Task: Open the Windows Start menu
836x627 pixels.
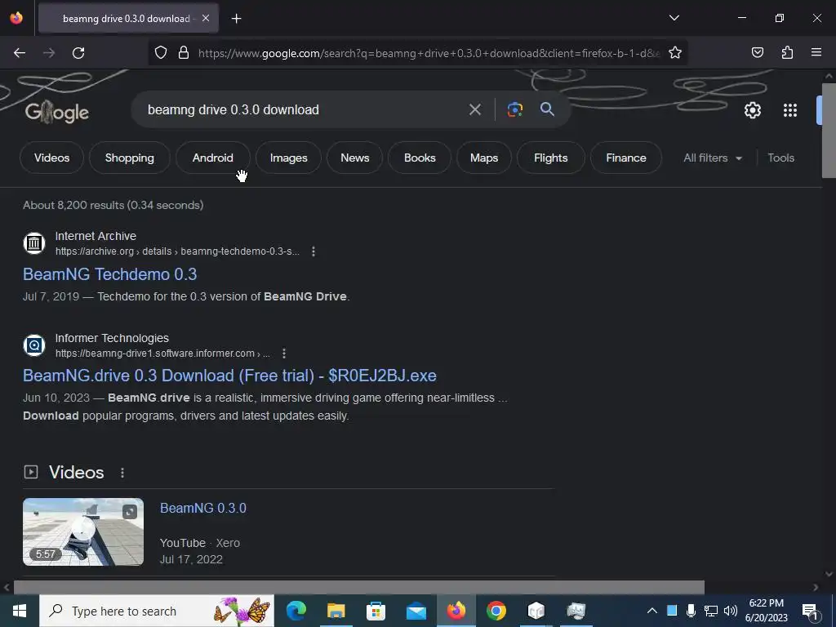Action: click(20, 611)
